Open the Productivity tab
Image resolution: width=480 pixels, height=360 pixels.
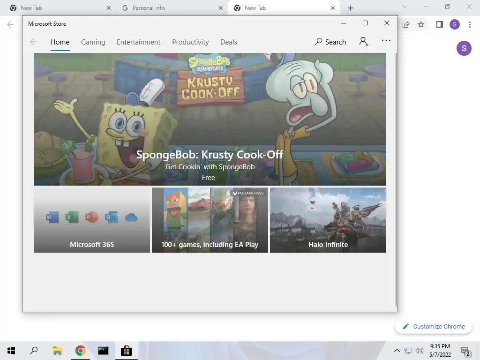tap(190, 42)
